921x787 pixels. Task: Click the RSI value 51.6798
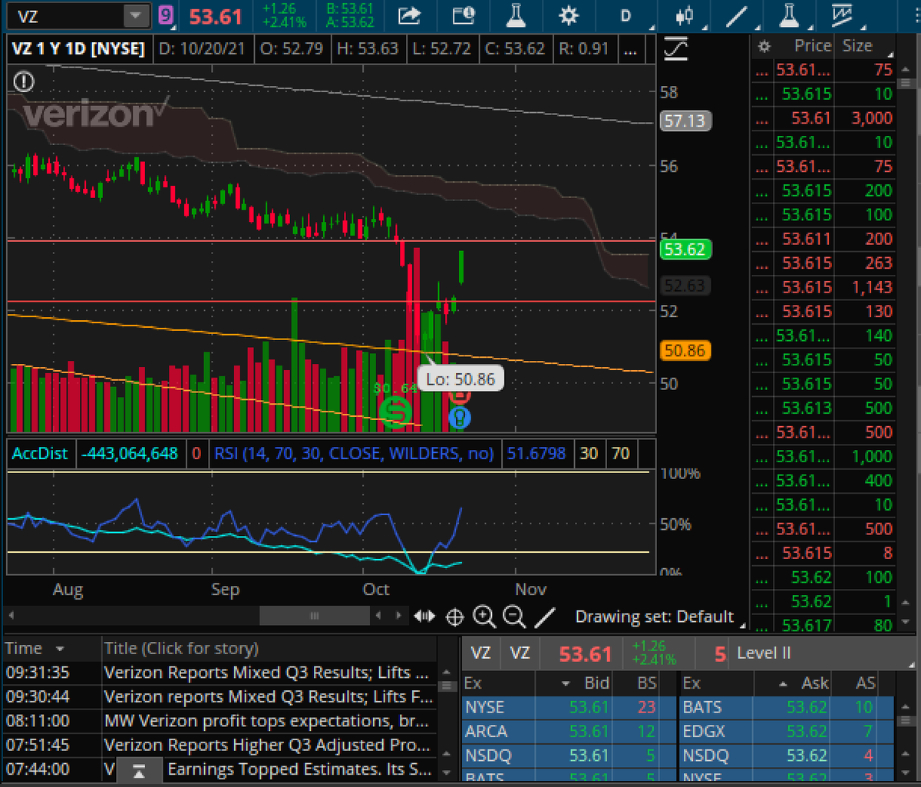pos(536,454)
